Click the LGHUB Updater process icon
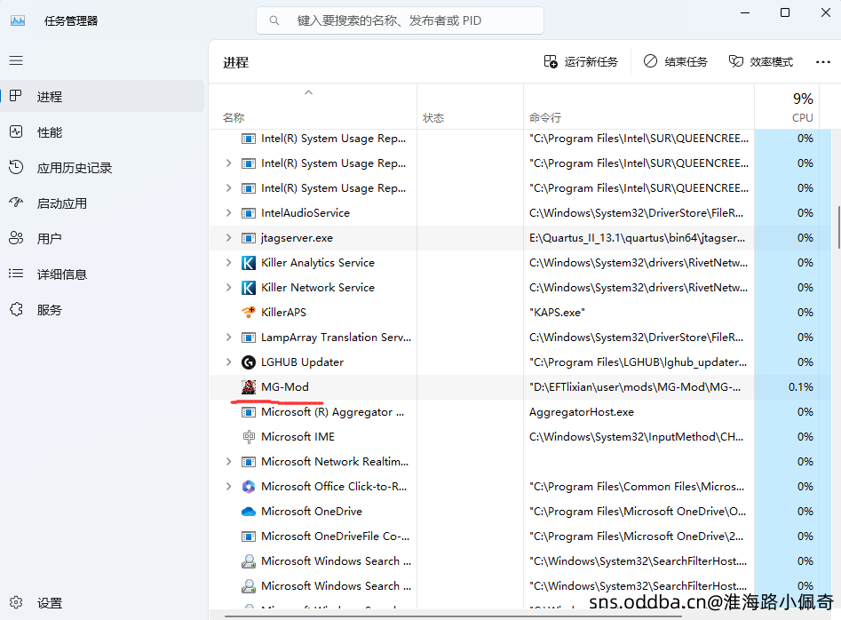 pyautogui.click(x=249, y=362)
